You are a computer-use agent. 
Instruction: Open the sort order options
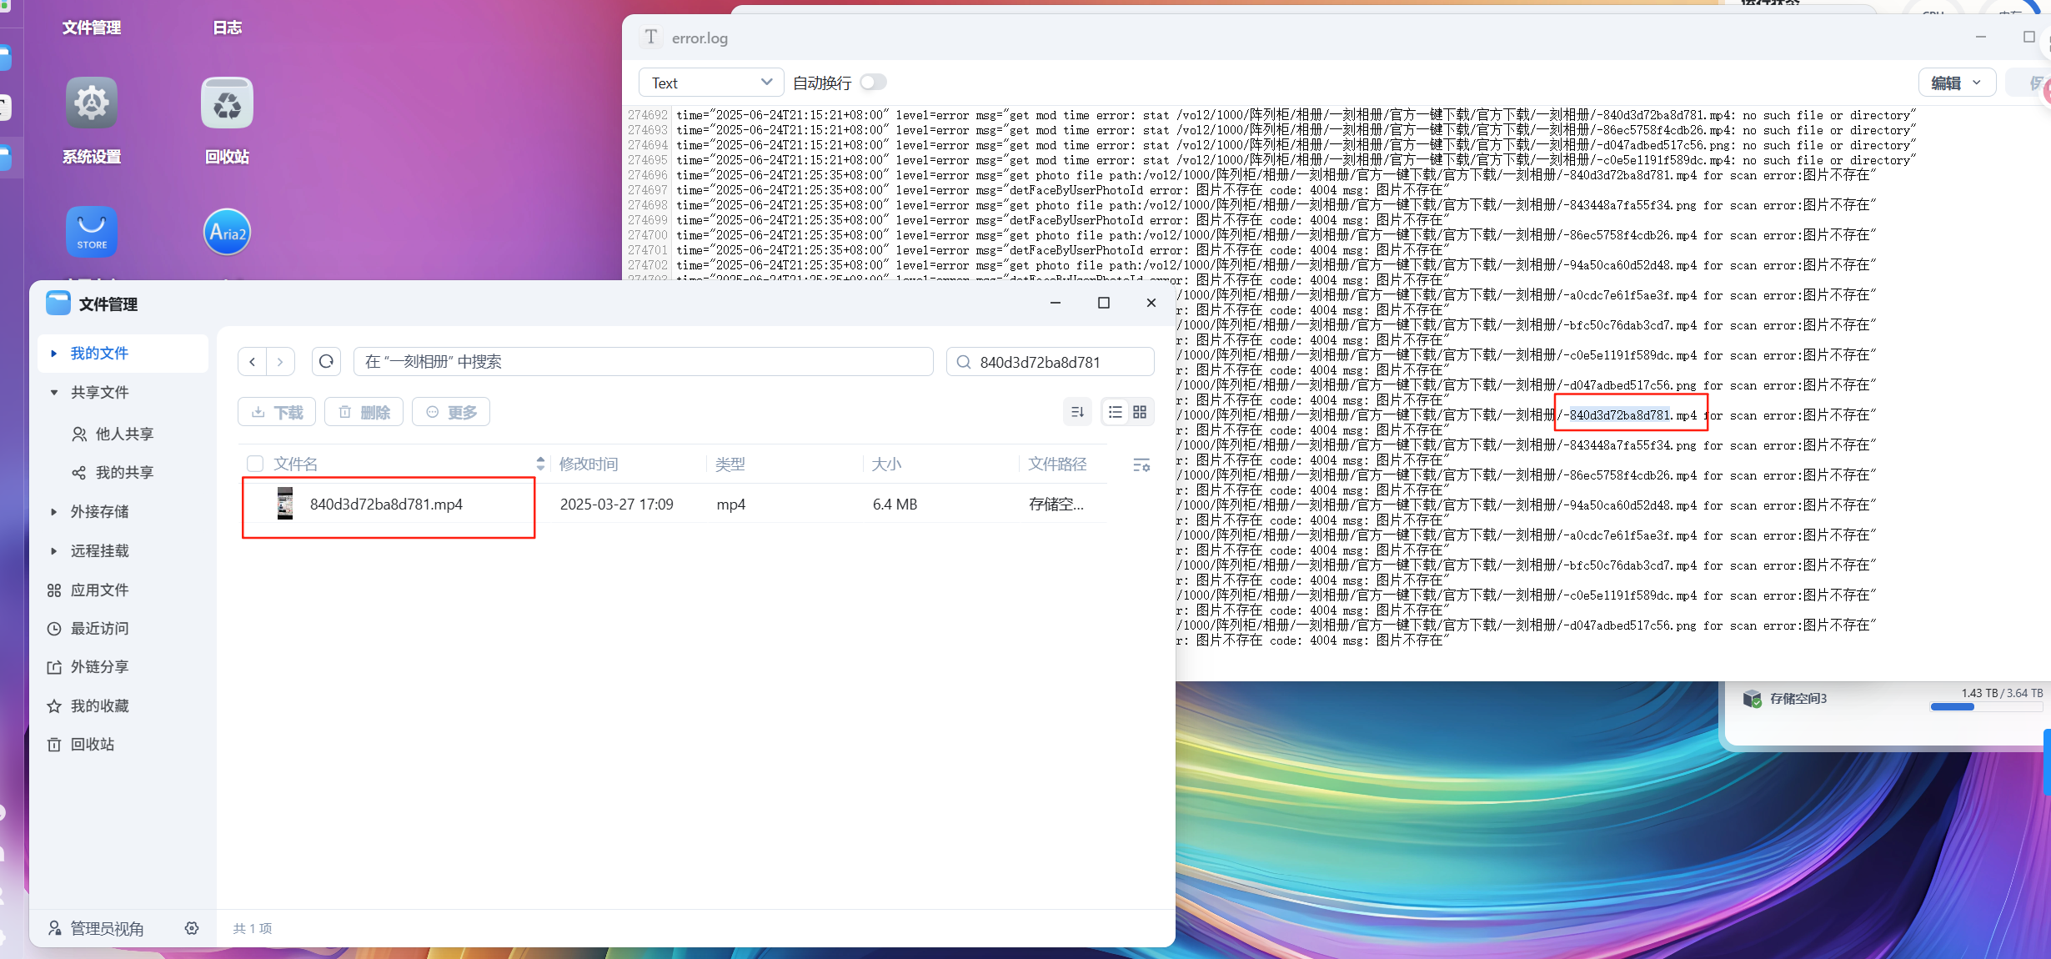tap(1077, 412)
